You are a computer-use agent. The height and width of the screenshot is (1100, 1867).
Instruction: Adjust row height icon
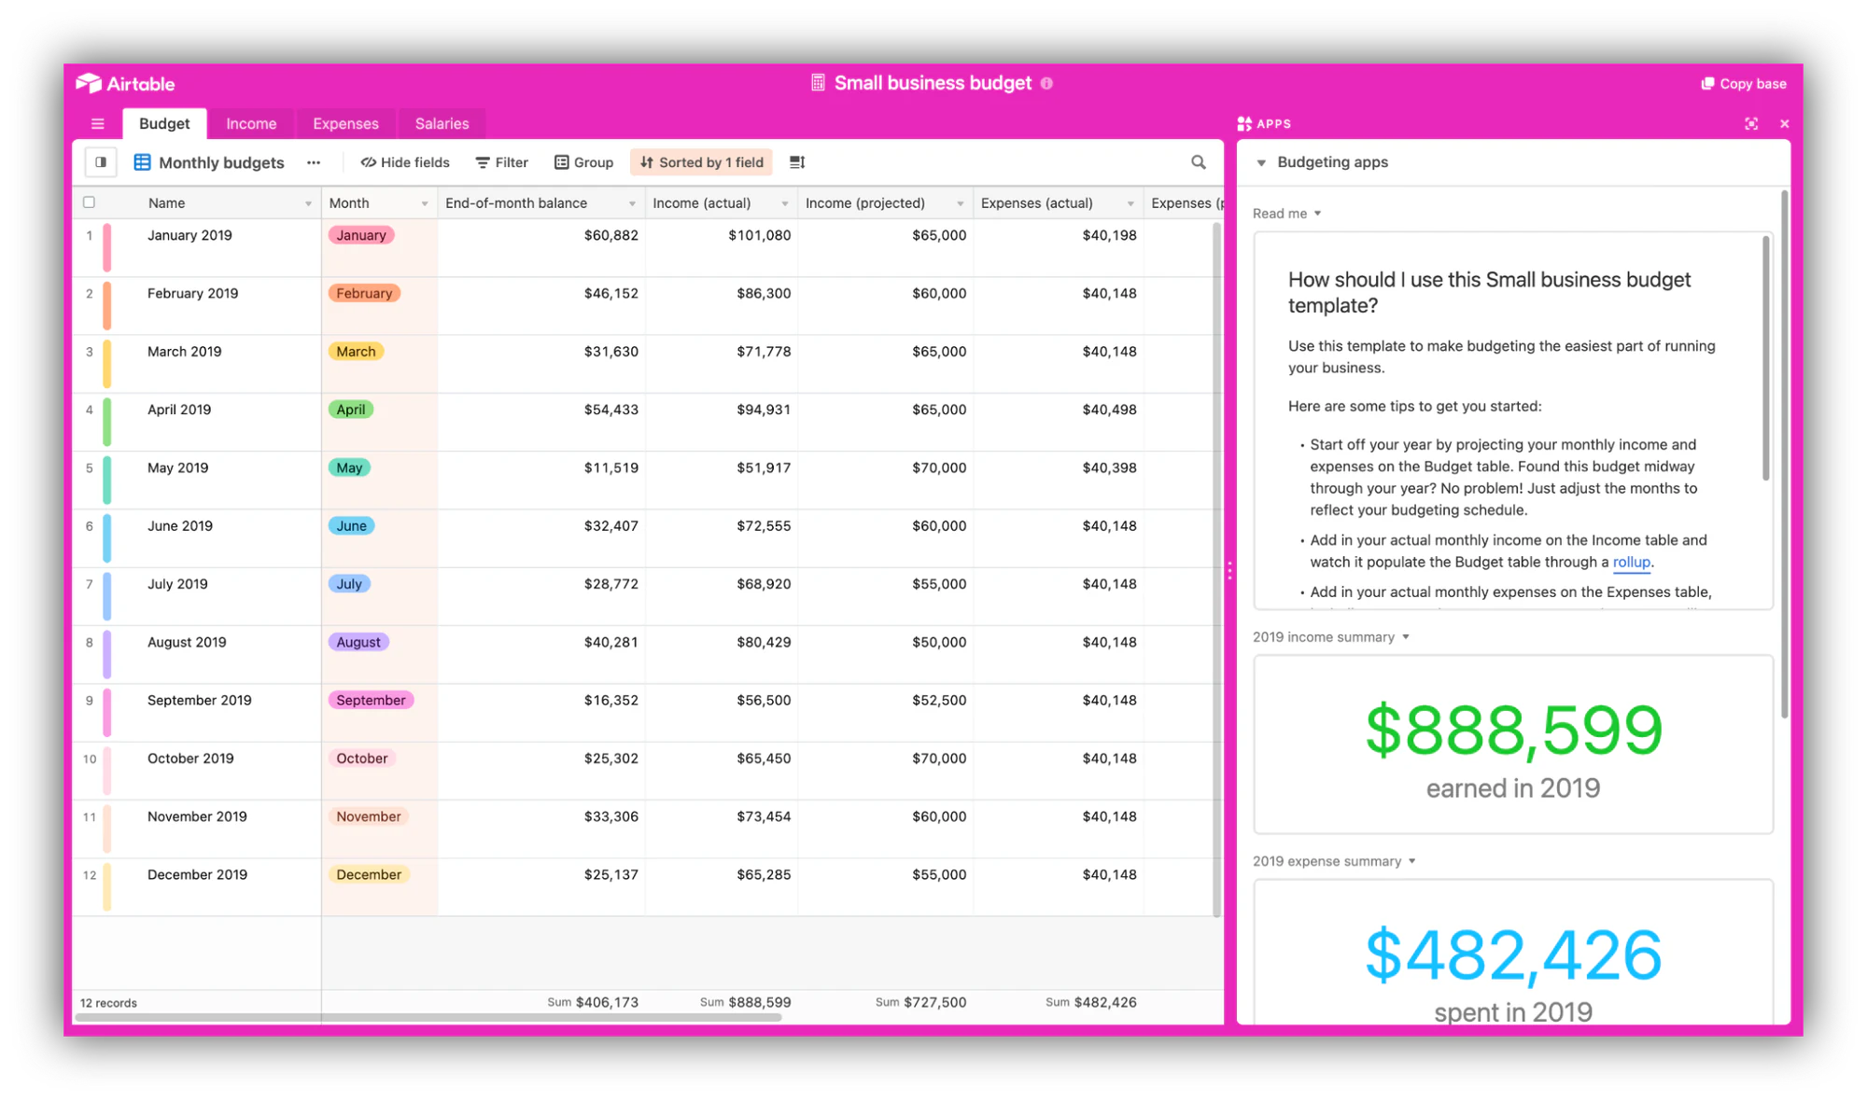(797, 162)
